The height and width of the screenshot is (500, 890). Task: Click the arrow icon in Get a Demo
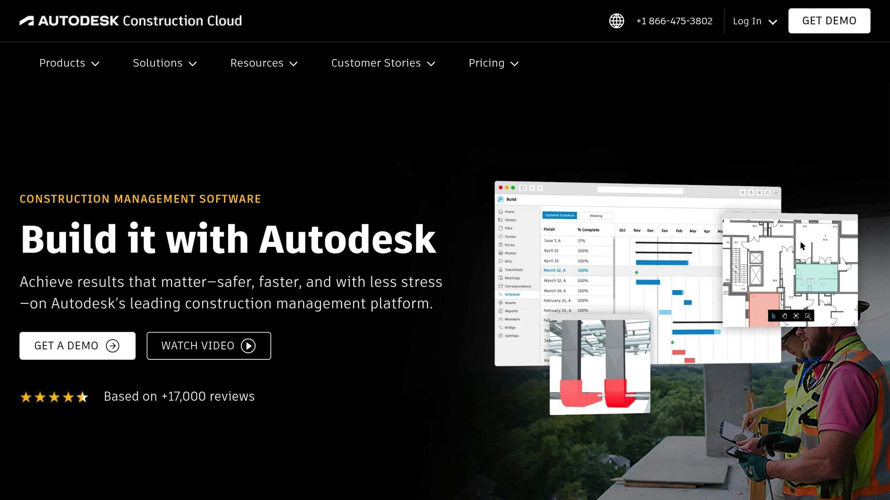point(113,346)
